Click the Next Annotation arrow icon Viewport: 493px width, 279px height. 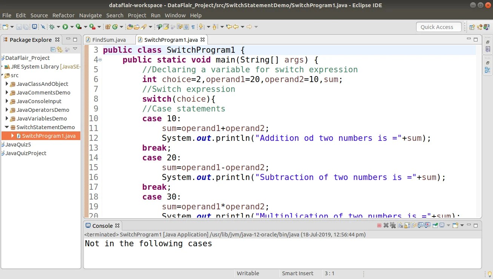click(x=201, y=27)
